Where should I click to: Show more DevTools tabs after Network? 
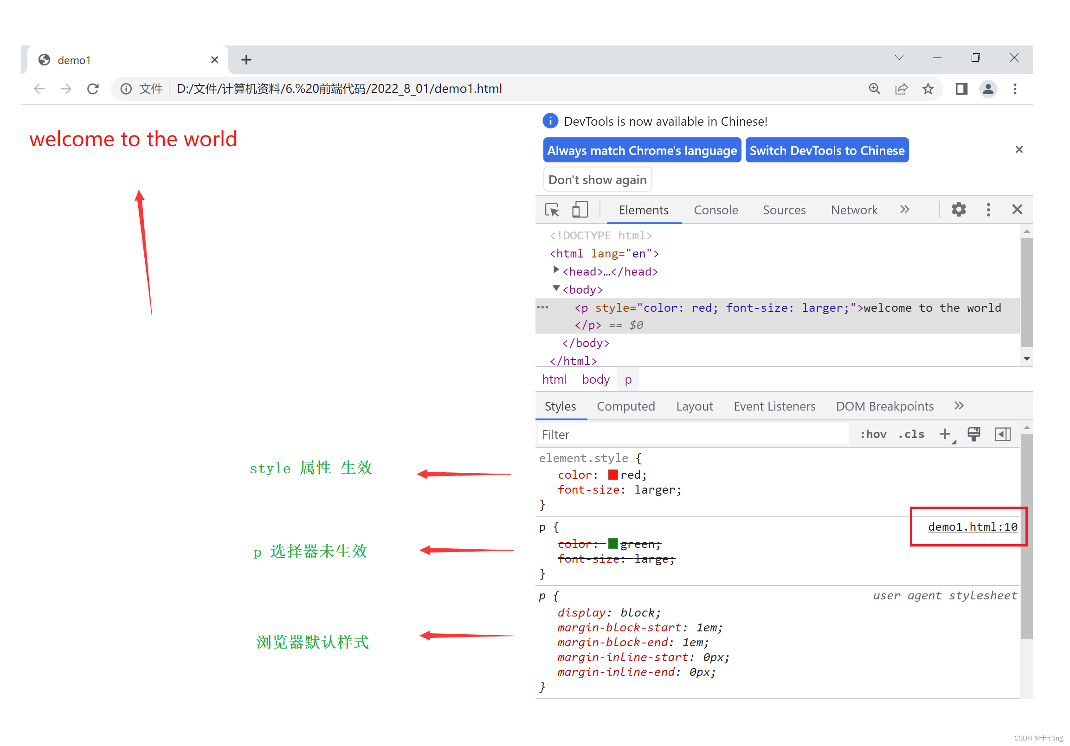pos(904,210)
